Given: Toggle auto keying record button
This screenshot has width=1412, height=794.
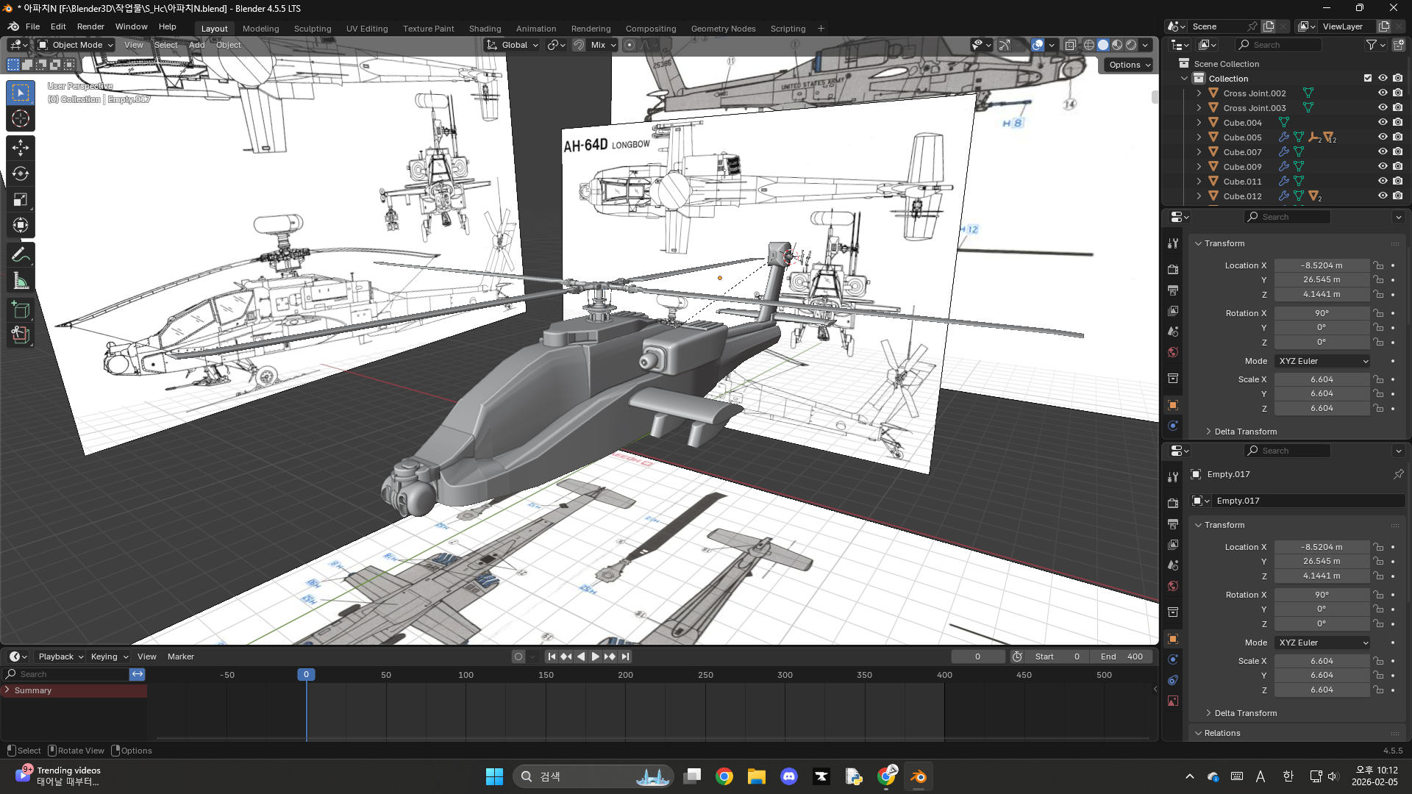Looking at the screenshot, I should pos(518,657).
